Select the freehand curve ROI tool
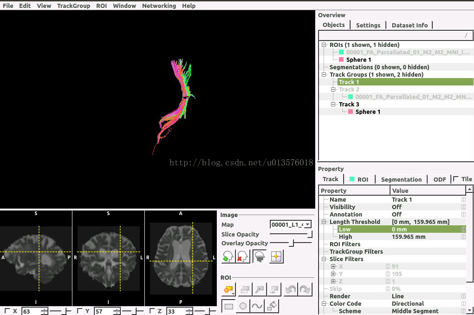This screenshot has width=474, height=315. pyautogui.click(x=257, y=306)
